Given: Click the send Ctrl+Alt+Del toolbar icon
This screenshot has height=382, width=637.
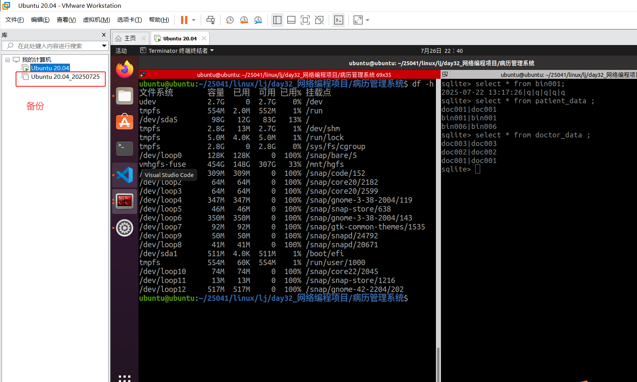Looking at the screenshot, I should pyautogui.click(x=211, y=20).
